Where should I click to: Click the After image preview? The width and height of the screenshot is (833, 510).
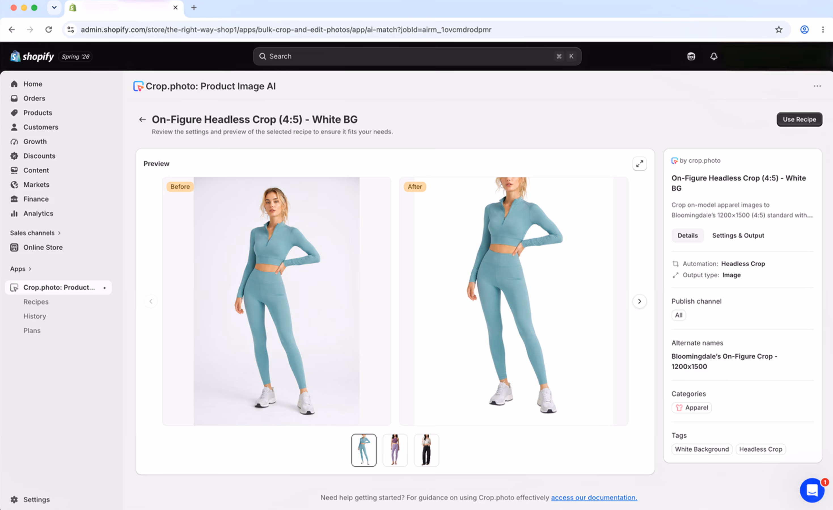click(x=513, y=301)
